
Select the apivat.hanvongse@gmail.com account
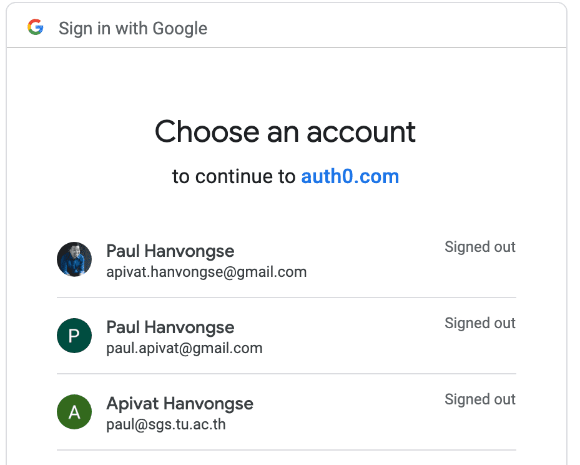(287, 259)
